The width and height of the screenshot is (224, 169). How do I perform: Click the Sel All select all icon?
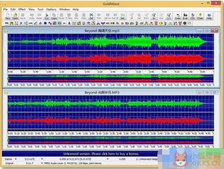tap(115, 16)
